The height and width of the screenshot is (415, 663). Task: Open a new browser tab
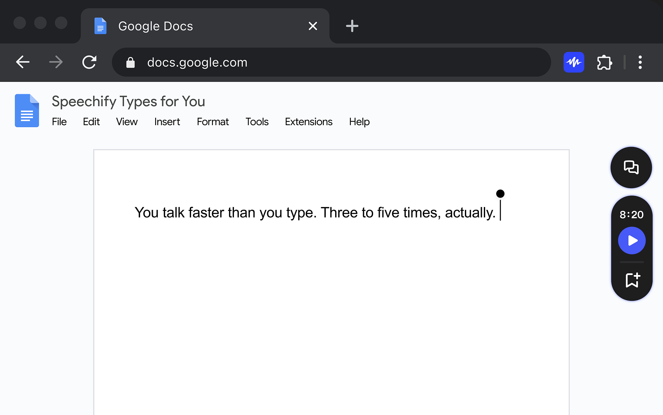coord(352,26)
